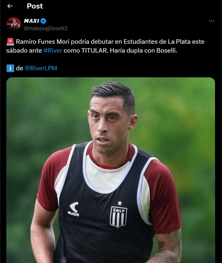
Task: Go back using the left arrow
Action: 10,6
